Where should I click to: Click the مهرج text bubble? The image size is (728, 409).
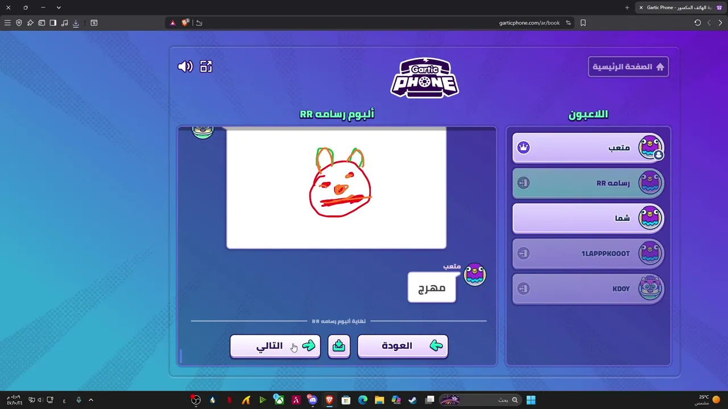[x=432, y=288]
